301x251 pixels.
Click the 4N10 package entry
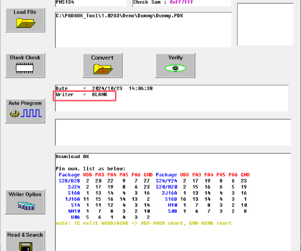point(74,211)
